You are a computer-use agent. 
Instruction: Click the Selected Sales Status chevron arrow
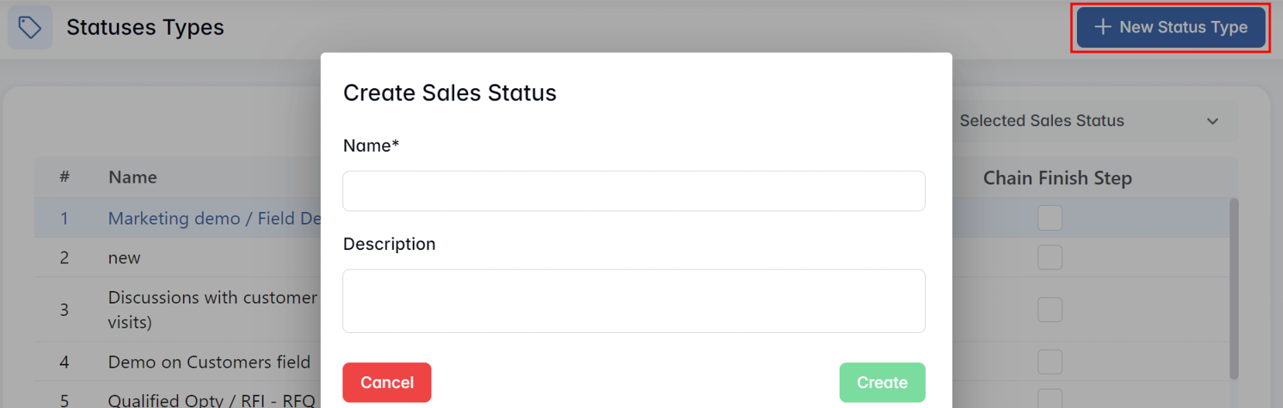click(1212, 122)
